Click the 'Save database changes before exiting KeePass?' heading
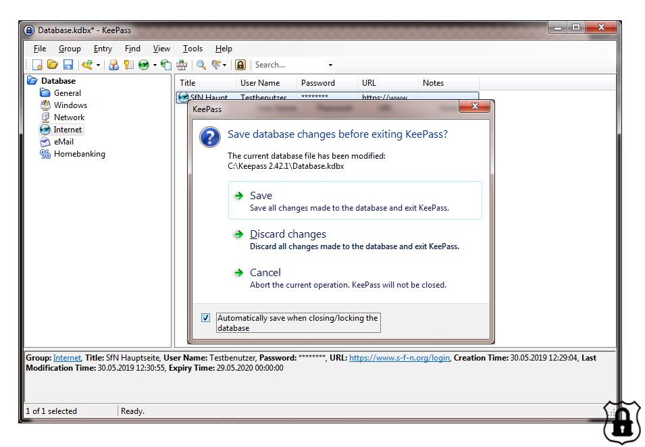The width and height of the screenshot is (645, 447). 338,134
